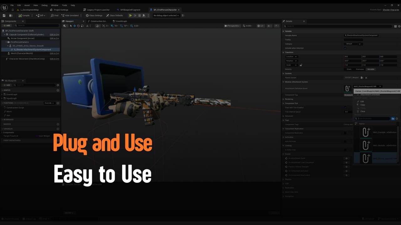Stop simulation with the square stop button
Viewport: 401px width, 225px height.
[139, 15]
